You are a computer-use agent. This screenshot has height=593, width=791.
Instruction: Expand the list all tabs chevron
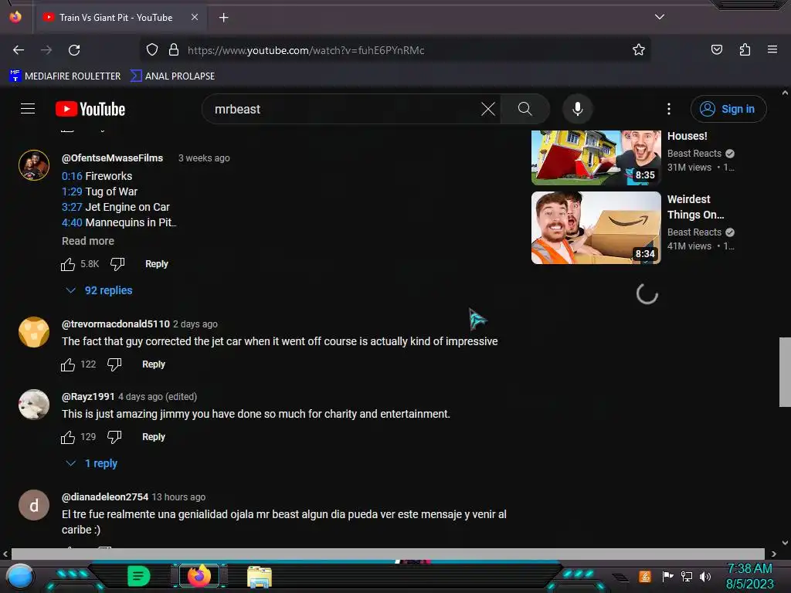[x=660, y=17]
